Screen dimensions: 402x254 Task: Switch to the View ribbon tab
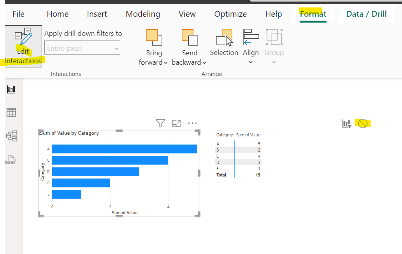click(187, 14)
